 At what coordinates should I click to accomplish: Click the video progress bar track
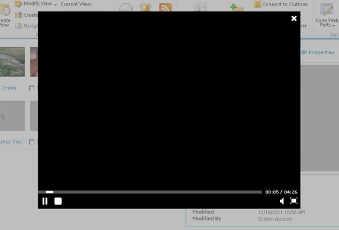pyautogui.click(x=150, y=192)
